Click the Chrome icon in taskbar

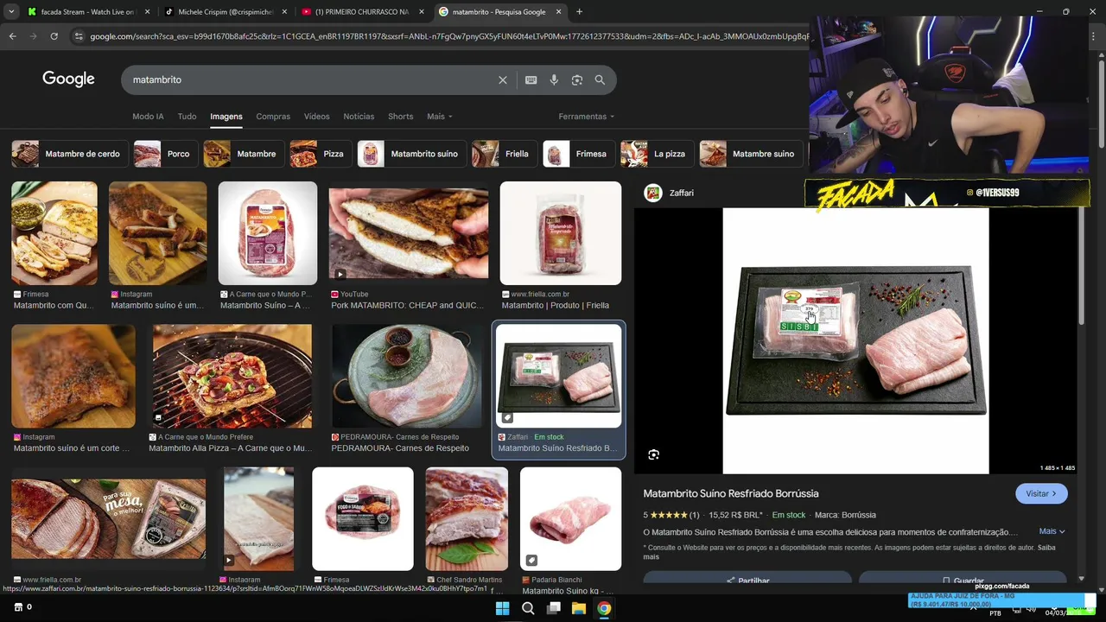coord(604,608)
